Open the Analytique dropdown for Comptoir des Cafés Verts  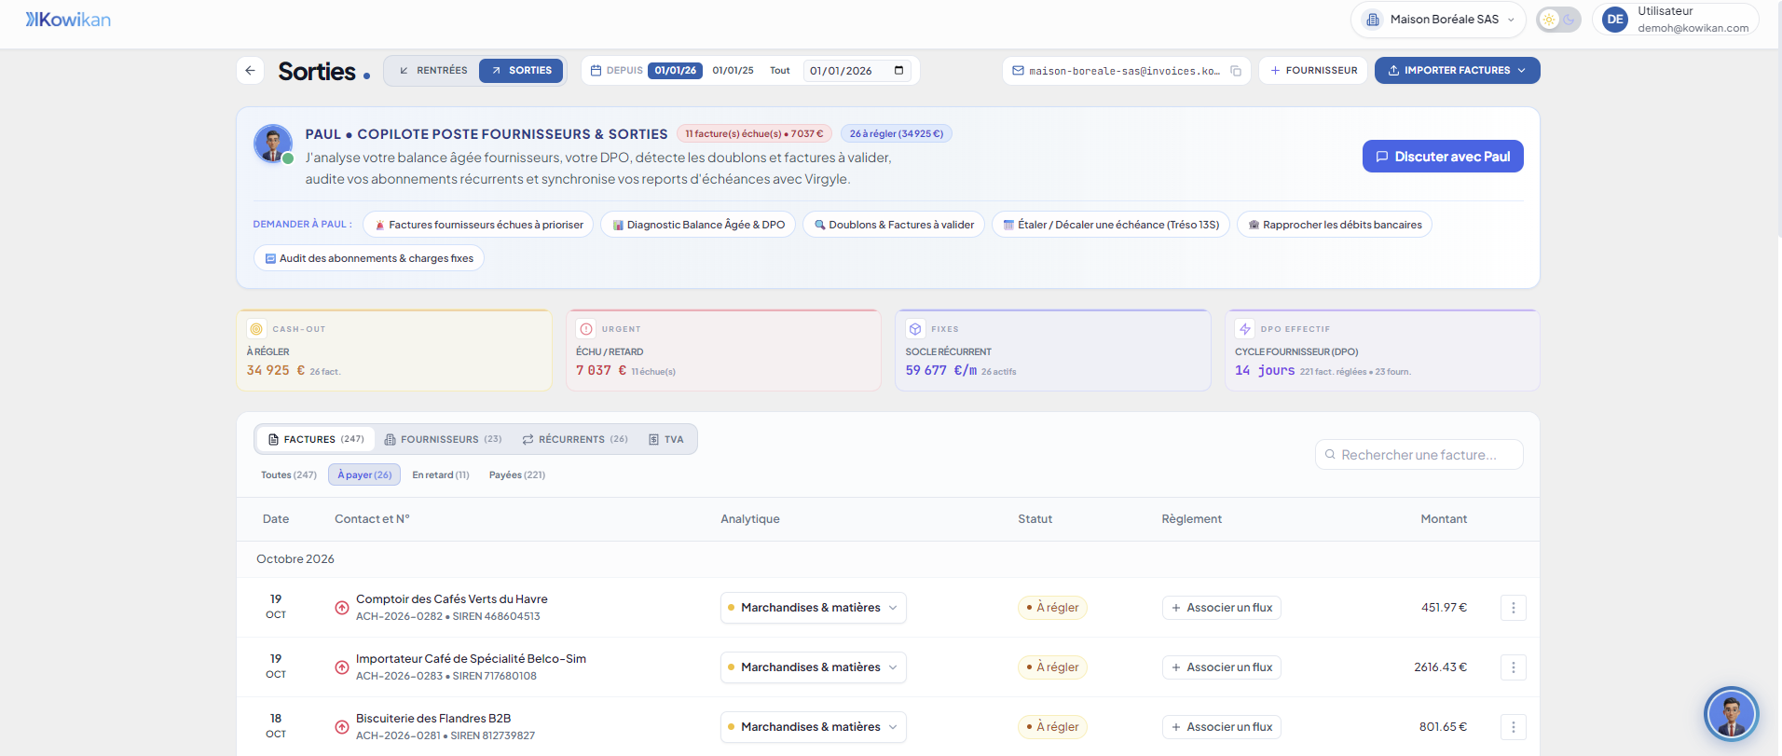pos(813,608)
